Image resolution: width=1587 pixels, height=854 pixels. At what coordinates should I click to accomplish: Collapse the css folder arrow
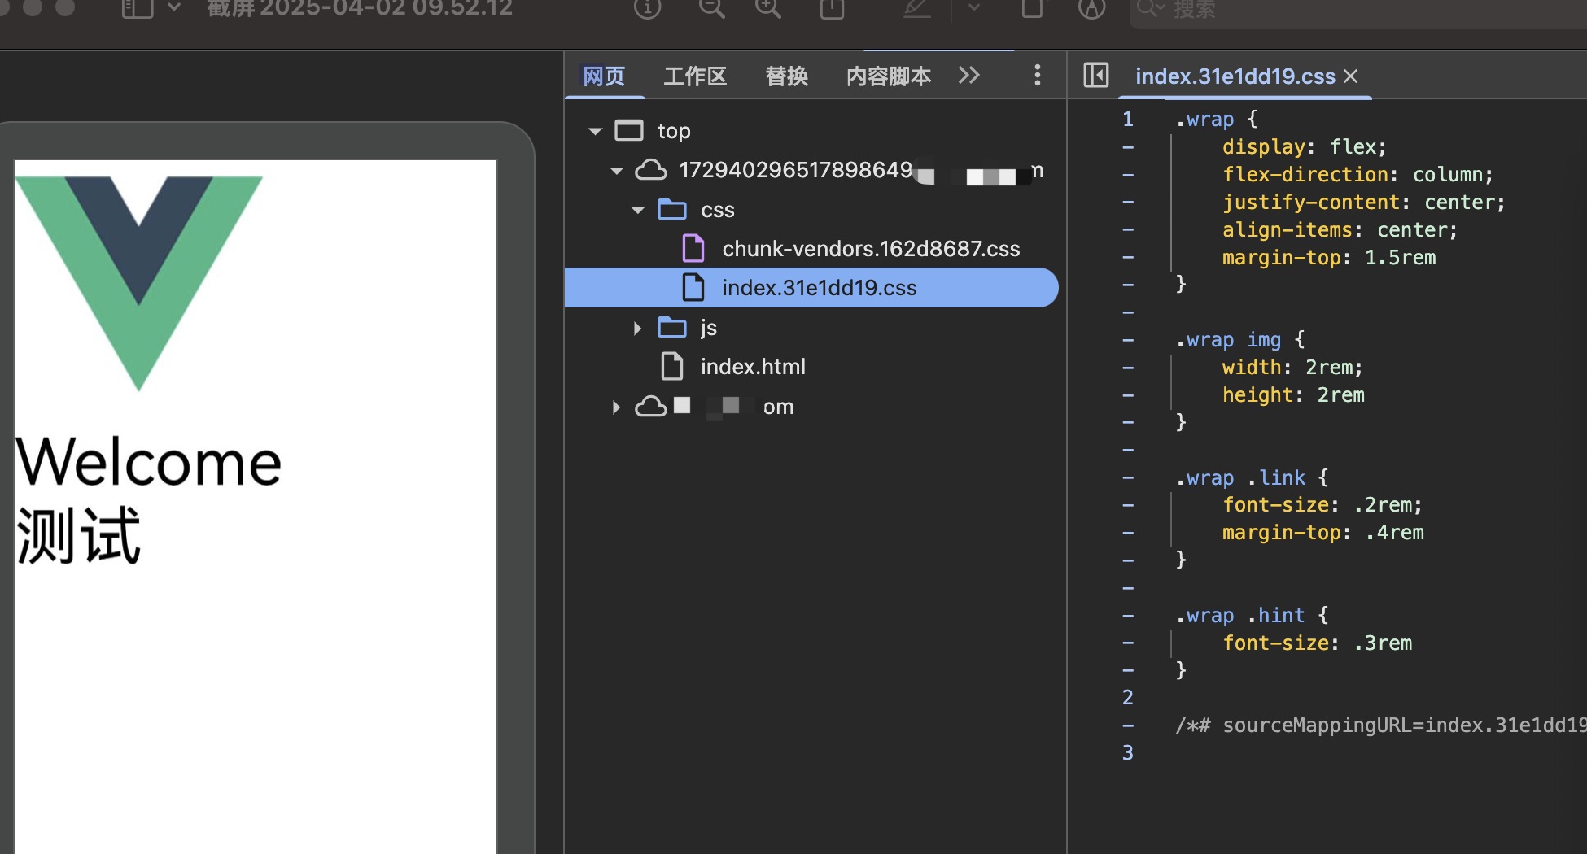[x=638, y=211]
